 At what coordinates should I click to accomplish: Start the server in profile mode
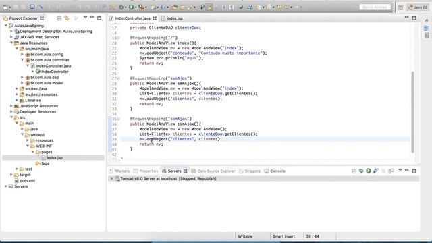click(376, 171)
